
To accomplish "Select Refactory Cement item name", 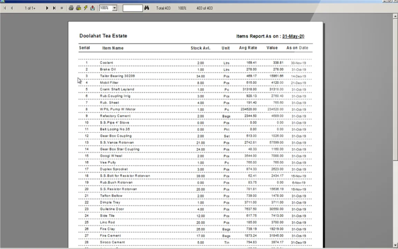I will [115, 116].
